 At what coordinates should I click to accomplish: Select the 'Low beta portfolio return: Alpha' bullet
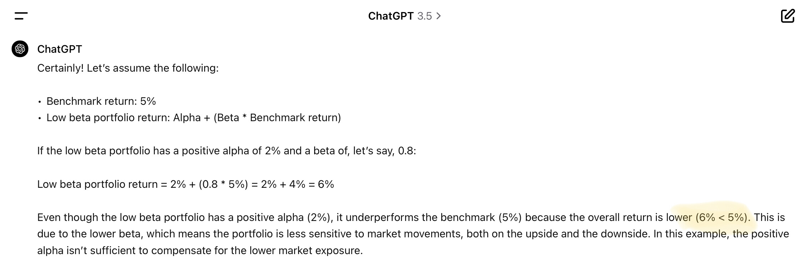(x=193, y=118)
